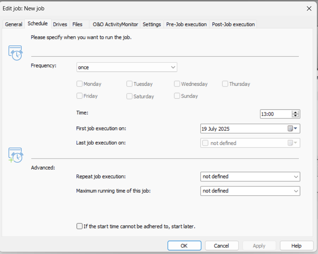Viewport: 318px width, 254px height.
Task: Decrease the time with the down arrow
Action: tap(295, 116)
